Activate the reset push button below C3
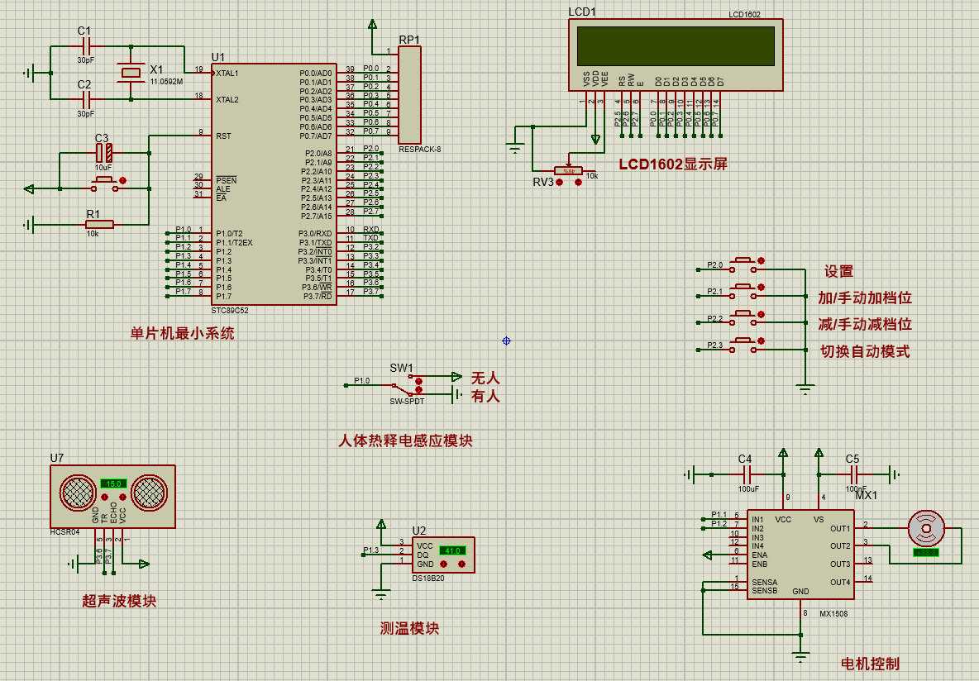Image resolution: width=979 pixels, height=681 pixels. [103, 183]
